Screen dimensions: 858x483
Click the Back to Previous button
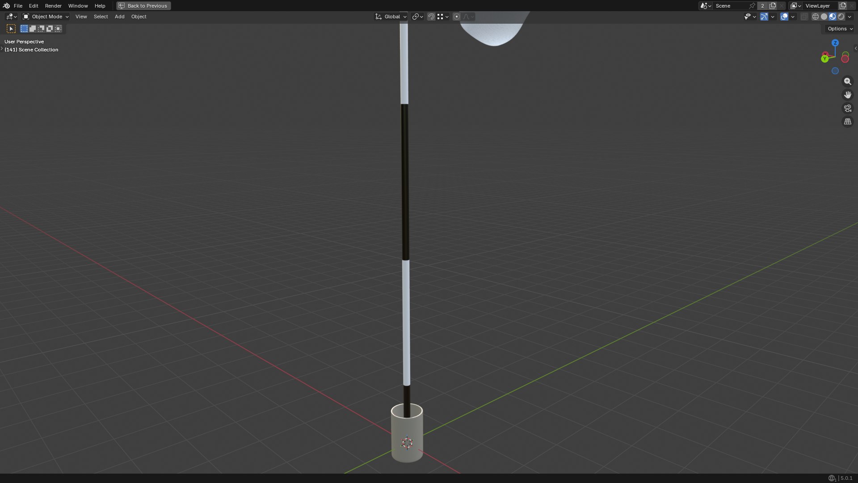coord(143,6)
